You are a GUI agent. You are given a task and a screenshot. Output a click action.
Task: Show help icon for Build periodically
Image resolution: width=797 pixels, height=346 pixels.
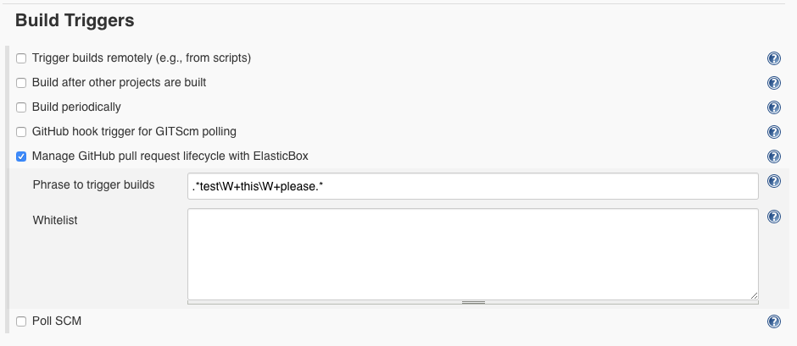[773, 107]
